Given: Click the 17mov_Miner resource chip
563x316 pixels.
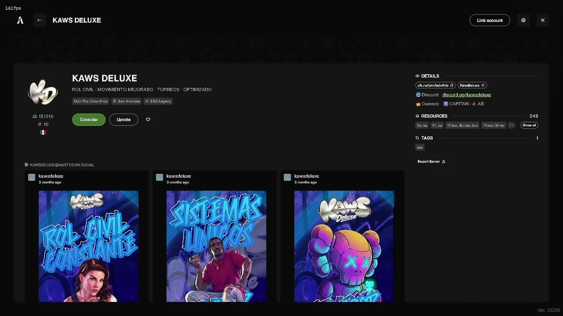Looking at the screenshot, I should point(494,126).
